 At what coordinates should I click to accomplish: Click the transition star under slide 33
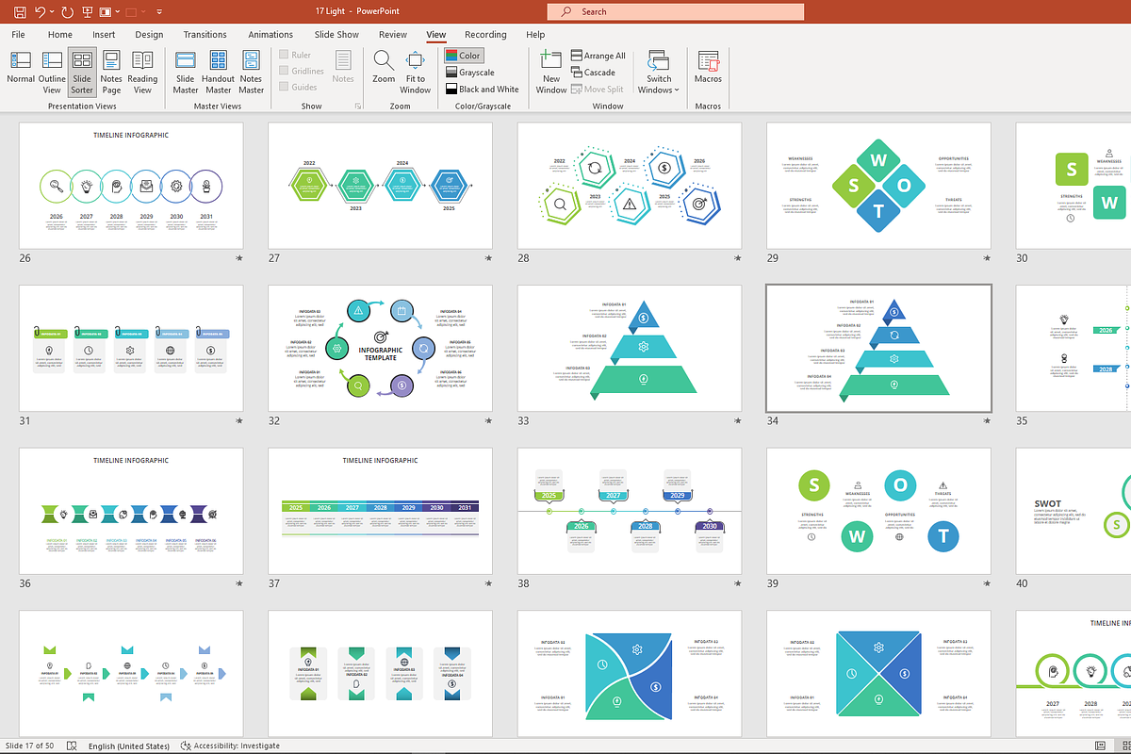pyautogui.click(x=737, y=420)
